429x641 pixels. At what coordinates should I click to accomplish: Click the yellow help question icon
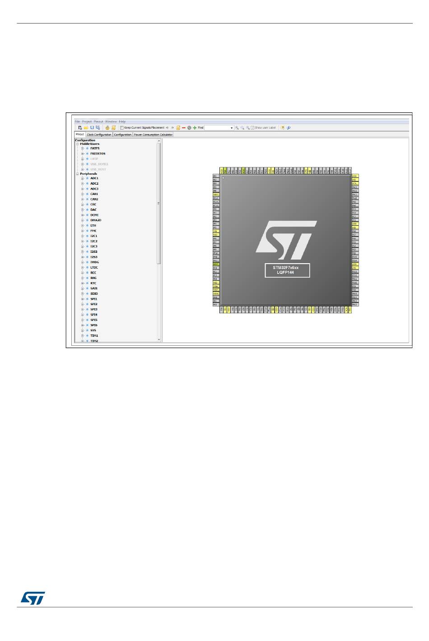pyautogui.click(x=283, y=128)
